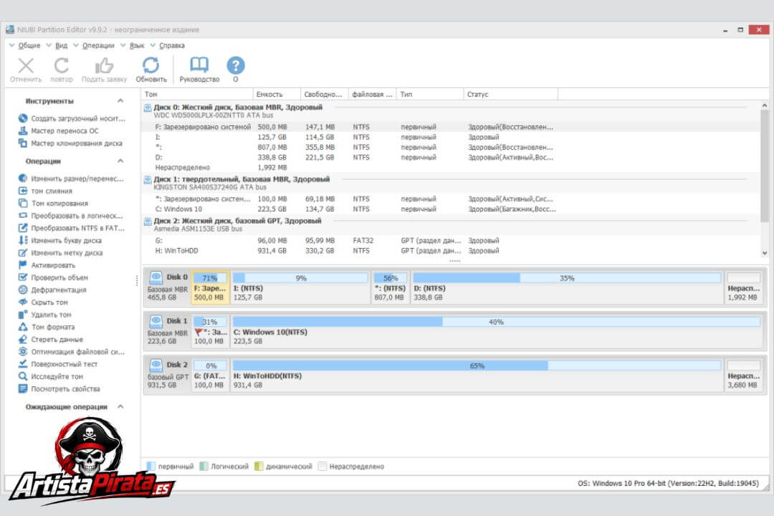
Task: Click the повтор (redo) toolbar icon
Action: [62, 66]
